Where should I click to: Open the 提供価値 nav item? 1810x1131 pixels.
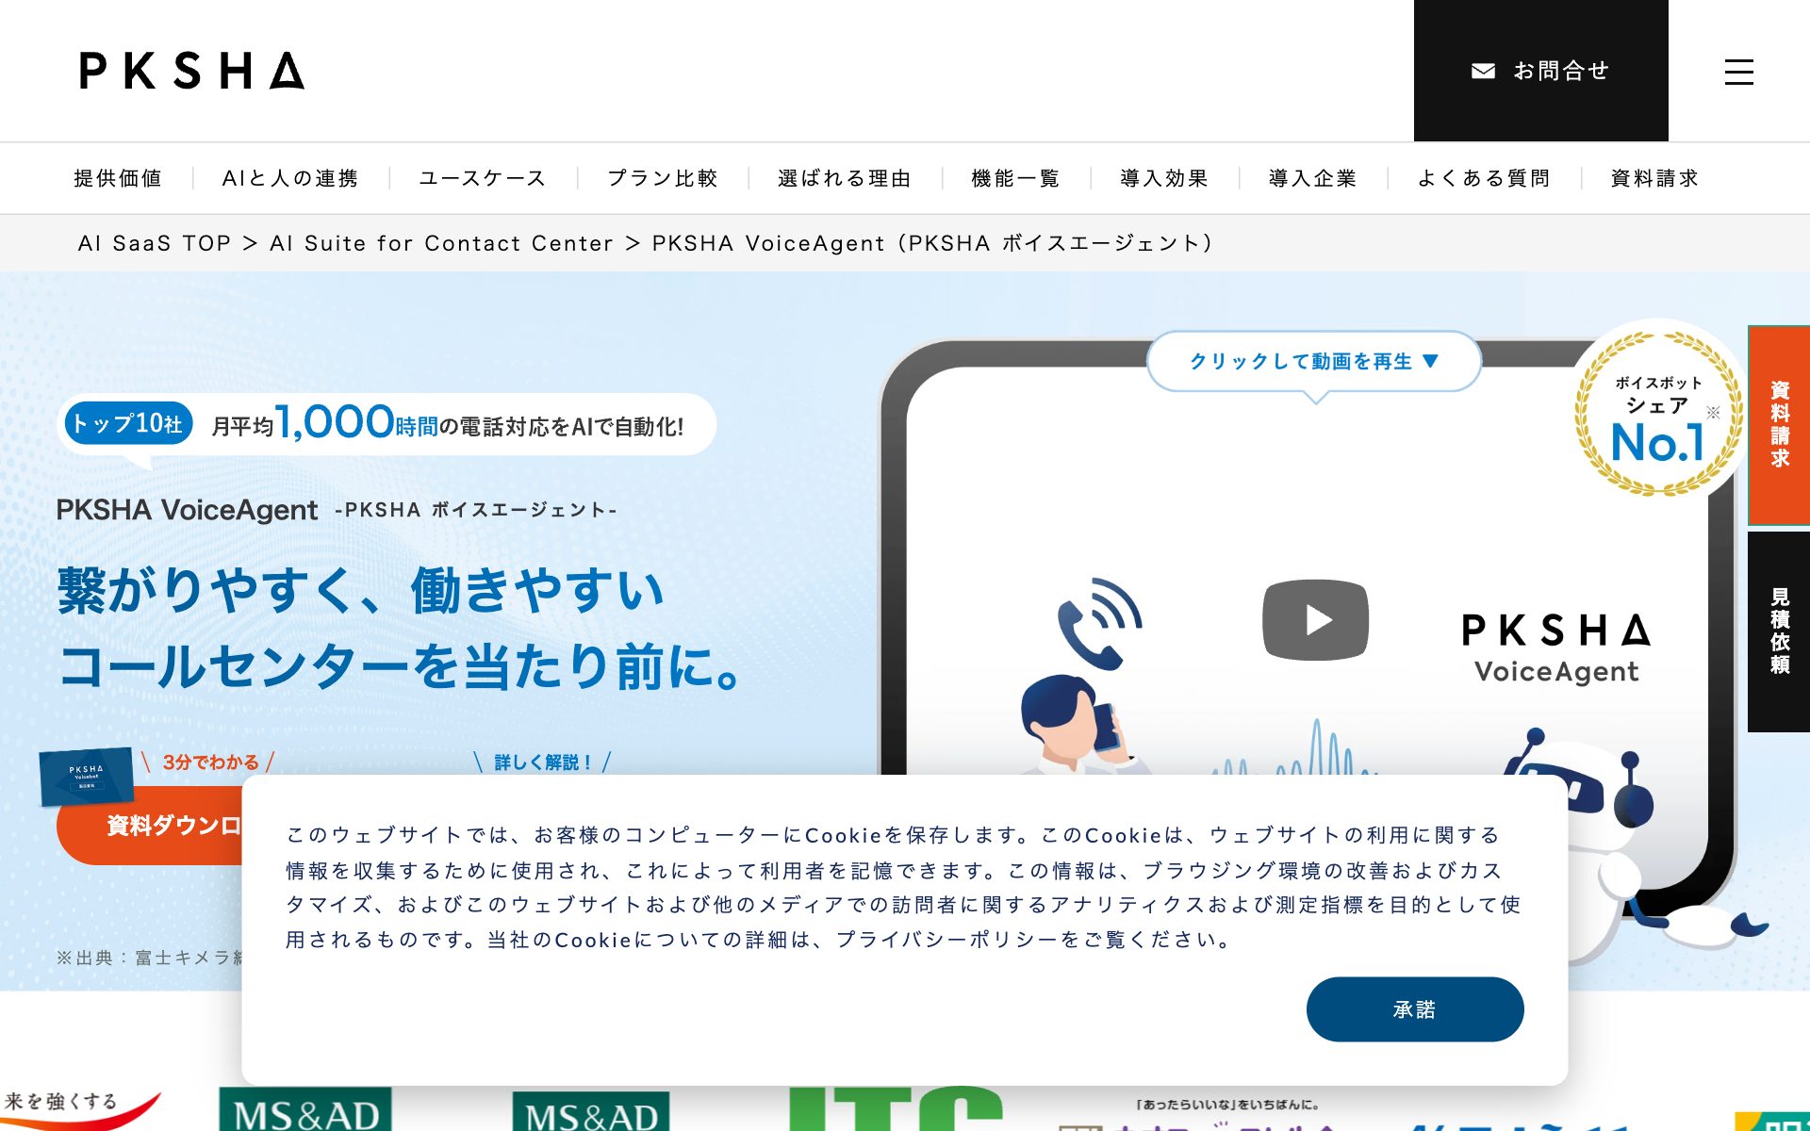click(118, 178)
